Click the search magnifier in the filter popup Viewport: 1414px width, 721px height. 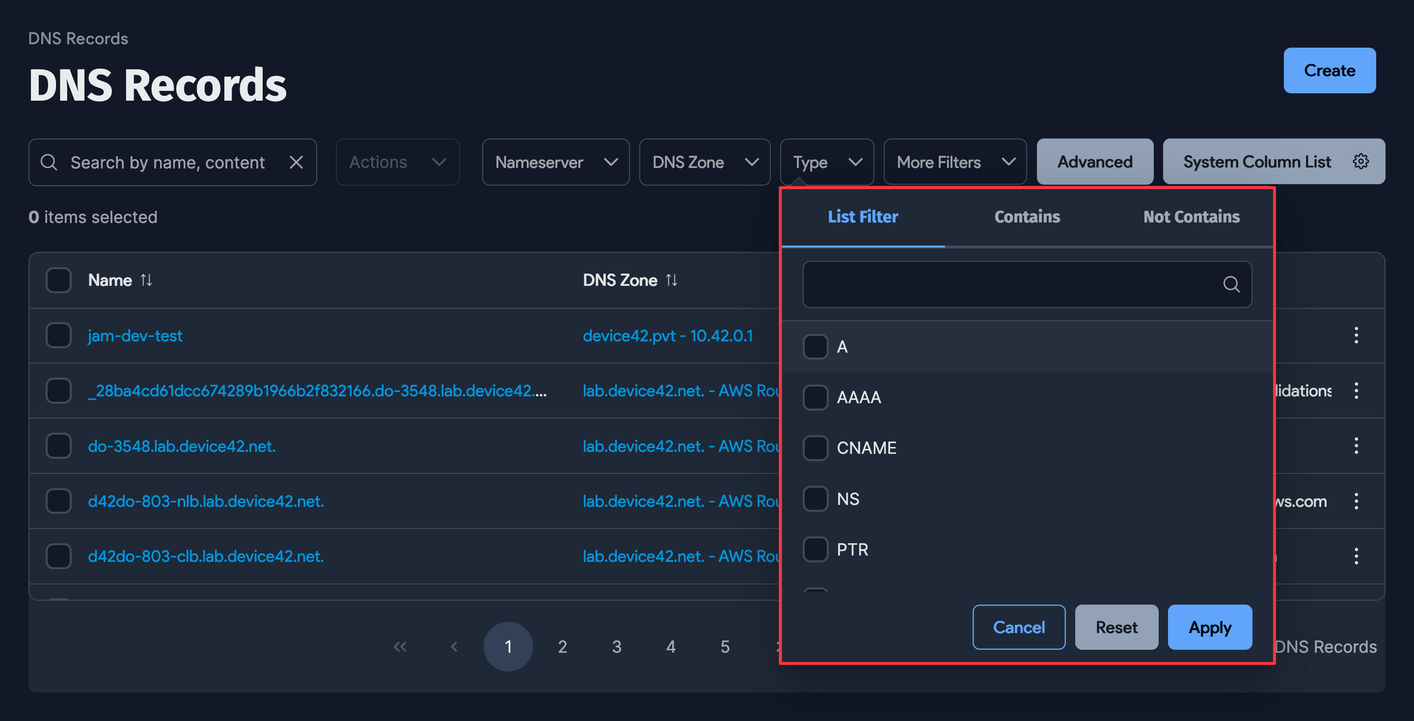(1231, 284)
